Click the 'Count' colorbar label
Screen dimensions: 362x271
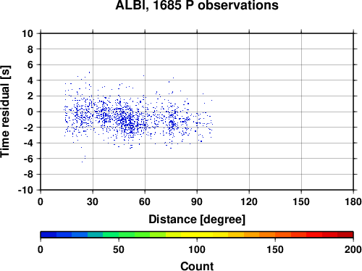coord(197,266)
